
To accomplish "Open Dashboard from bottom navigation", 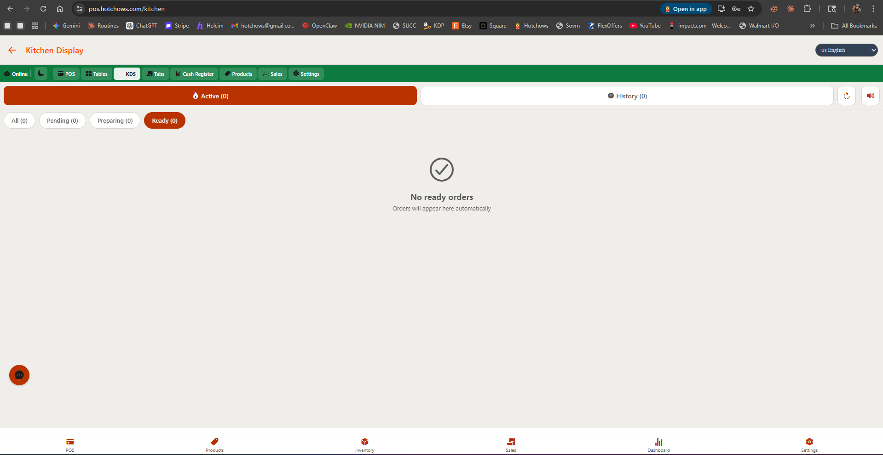I will (x=659, y=445).
